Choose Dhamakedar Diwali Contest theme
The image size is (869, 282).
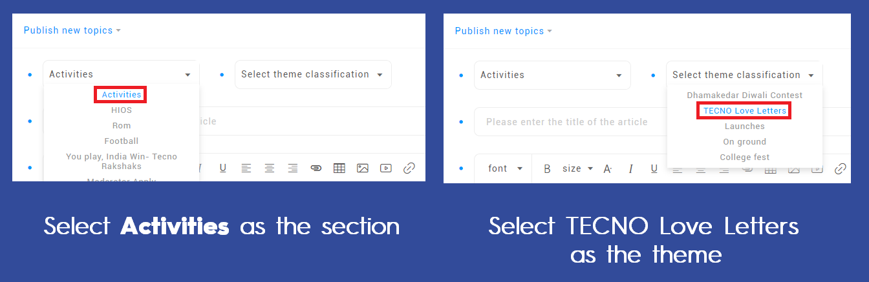point(745,95)
